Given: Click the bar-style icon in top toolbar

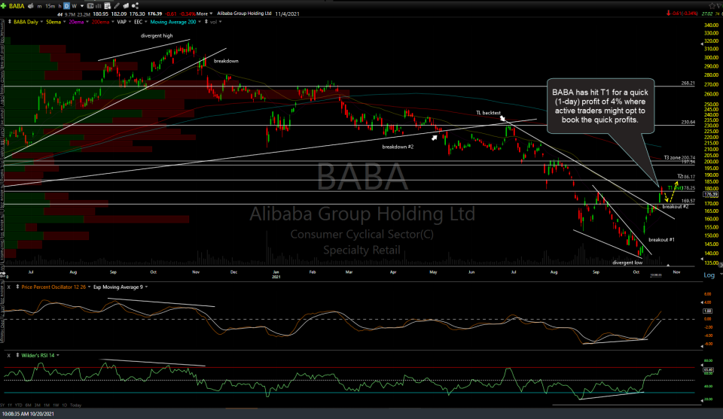Looking at the screenshot, I should pos(98,6).
